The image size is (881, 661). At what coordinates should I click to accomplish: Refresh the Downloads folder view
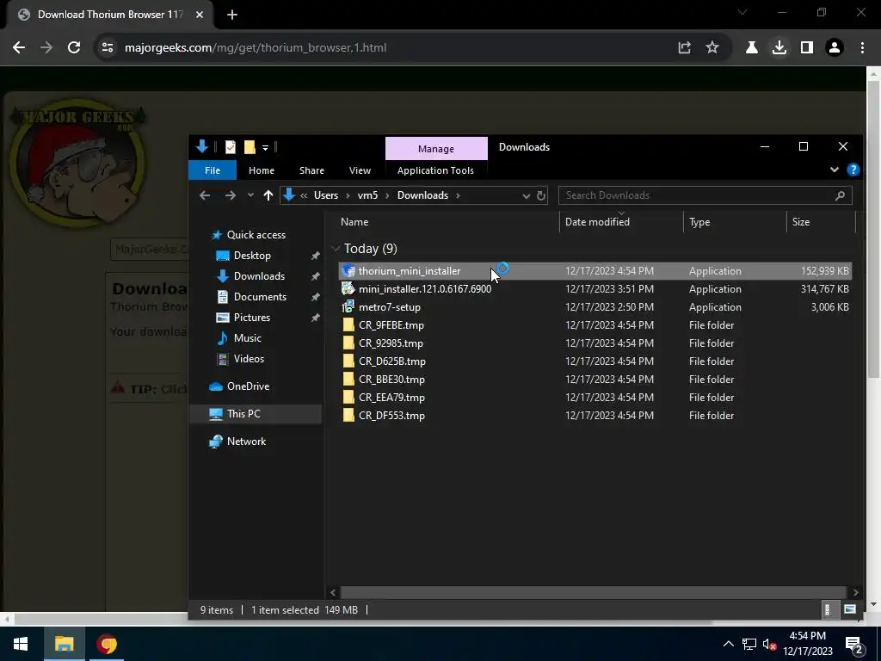pyautogui.click(x=540, y=195)
